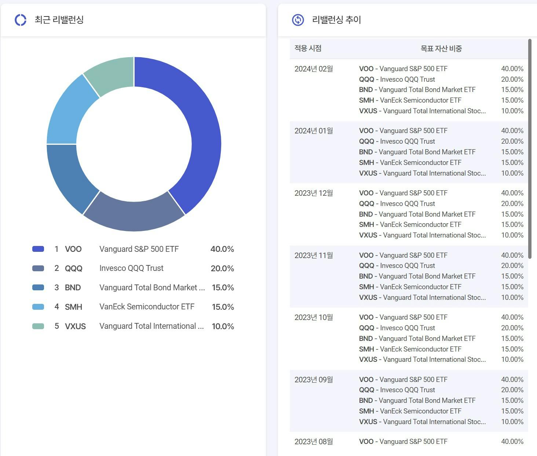Click the refresh-dollar icon beside 리밸런싱 추이

pos(298,20)
